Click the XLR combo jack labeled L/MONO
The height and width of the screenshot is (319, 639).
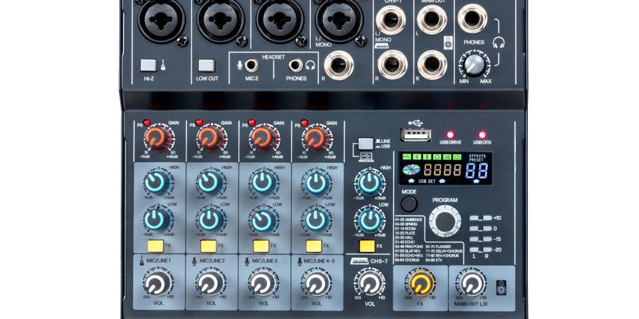pyautogui.click(x=339, y=19)
